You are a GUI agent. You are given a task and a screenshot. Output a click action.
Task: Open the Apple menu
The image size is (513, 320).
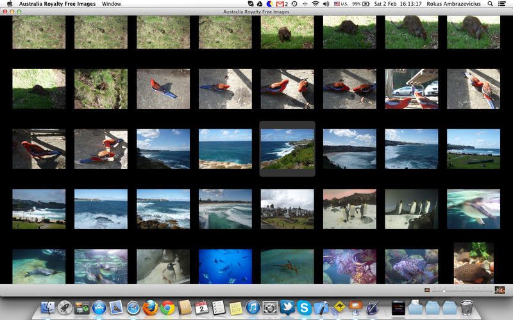point(10,4)
